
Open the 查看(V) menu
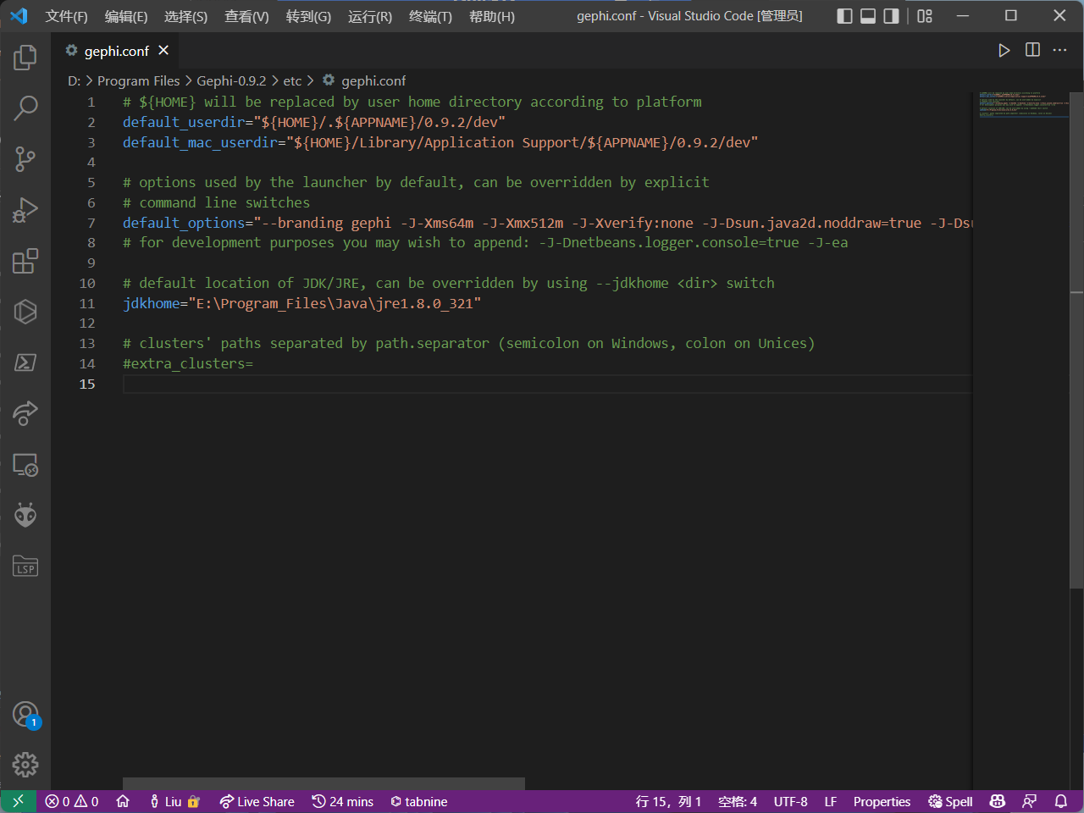[246, 16]
